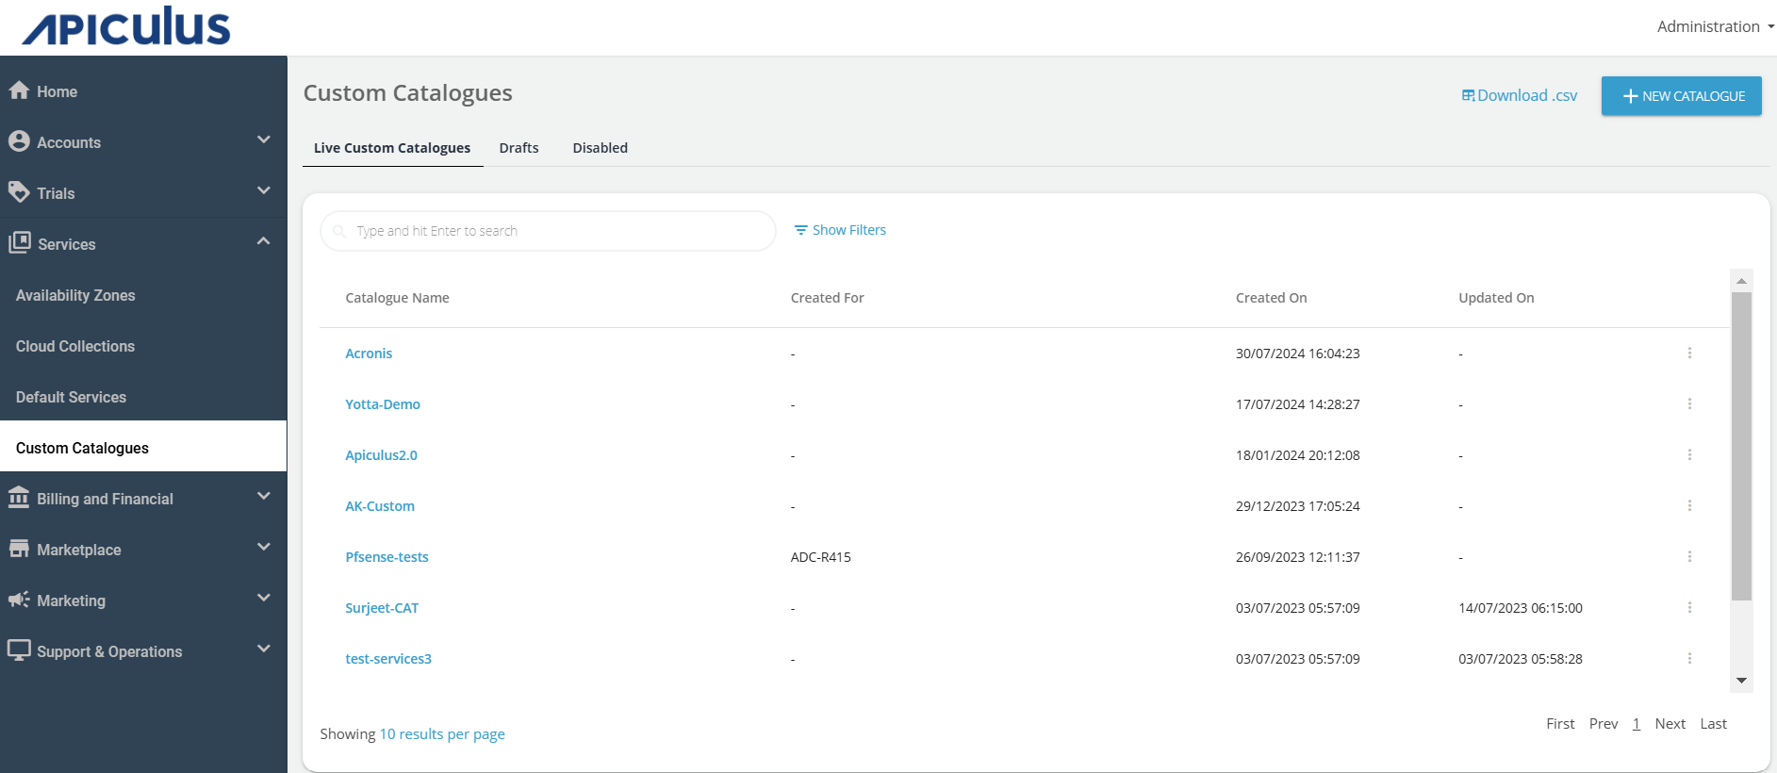Screen dimensions: 1777x773
Task: Go to the Prev page
Action: point(1603,724)
